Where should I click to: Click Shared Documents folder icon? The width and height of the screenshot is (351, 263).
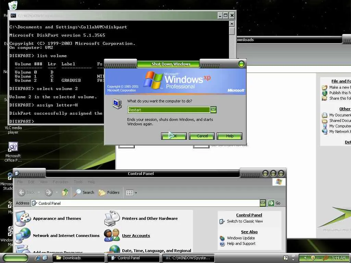tap(325, 121)
